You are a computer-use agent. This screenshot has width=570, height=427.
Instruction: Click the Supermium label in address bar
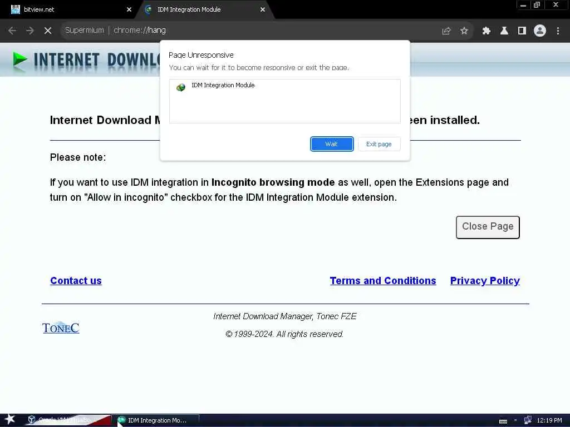click(x=85, y=30)
